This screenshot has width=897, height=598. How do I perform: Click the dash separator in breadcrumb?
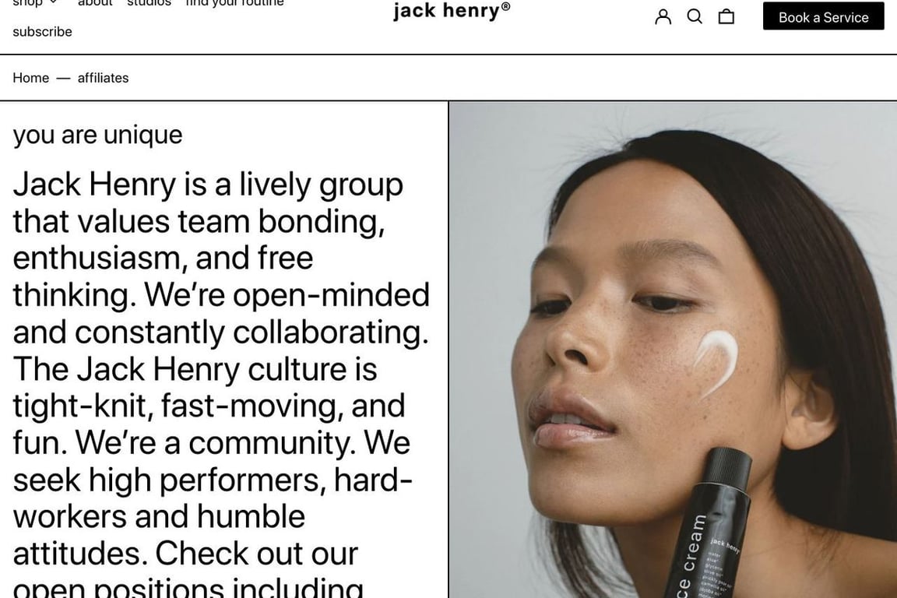(x=64, y=79)
